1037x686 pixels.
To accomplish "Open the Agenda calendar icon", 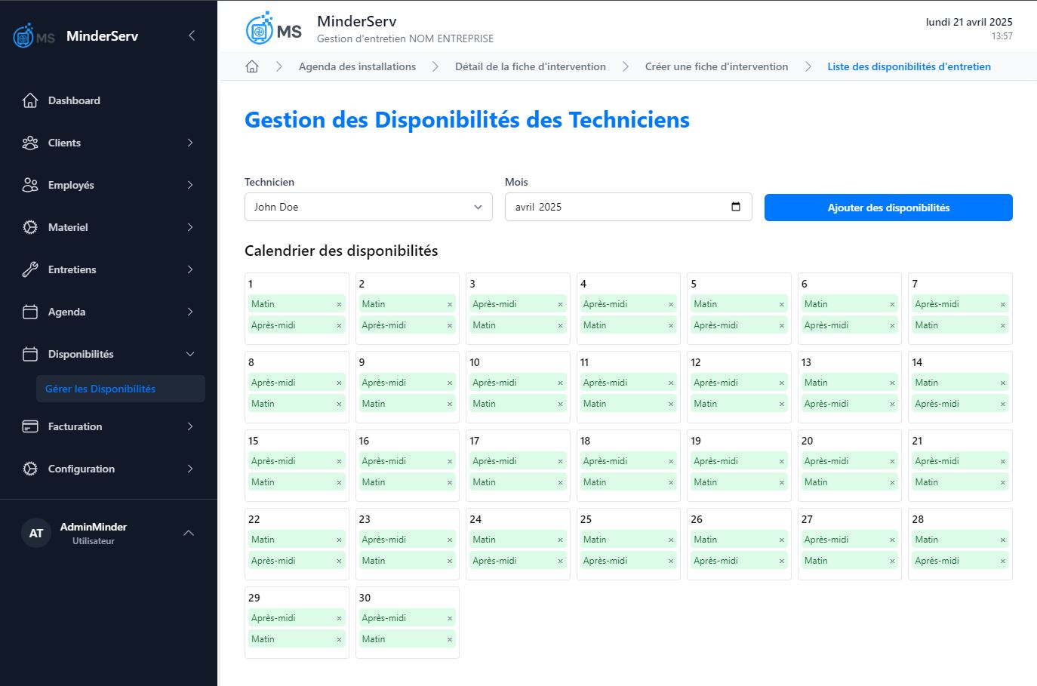I will pyautogui.click(x=30, y=312).
